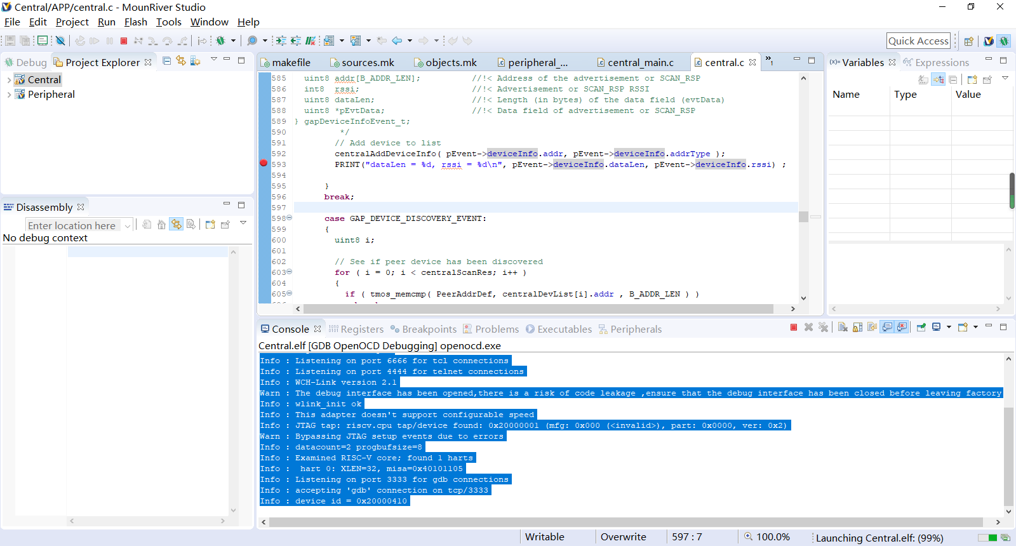Open the Disassembly location dropdown arrow

pyautogui.click(x=128, y=225)
